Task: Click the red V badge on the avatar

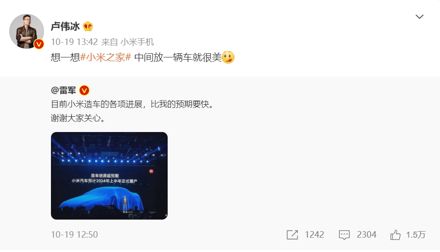Action: (39, 44)
